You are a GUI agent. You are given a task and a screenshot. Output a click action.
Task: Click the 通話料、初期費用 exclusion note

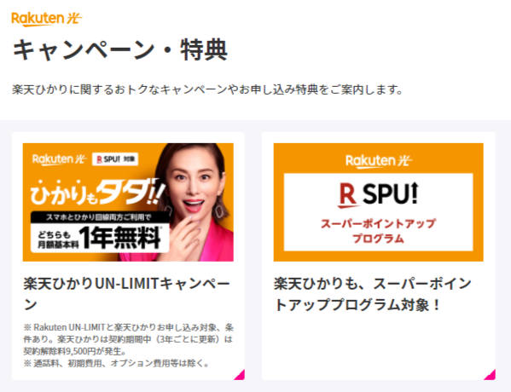(x=117, y=363)
